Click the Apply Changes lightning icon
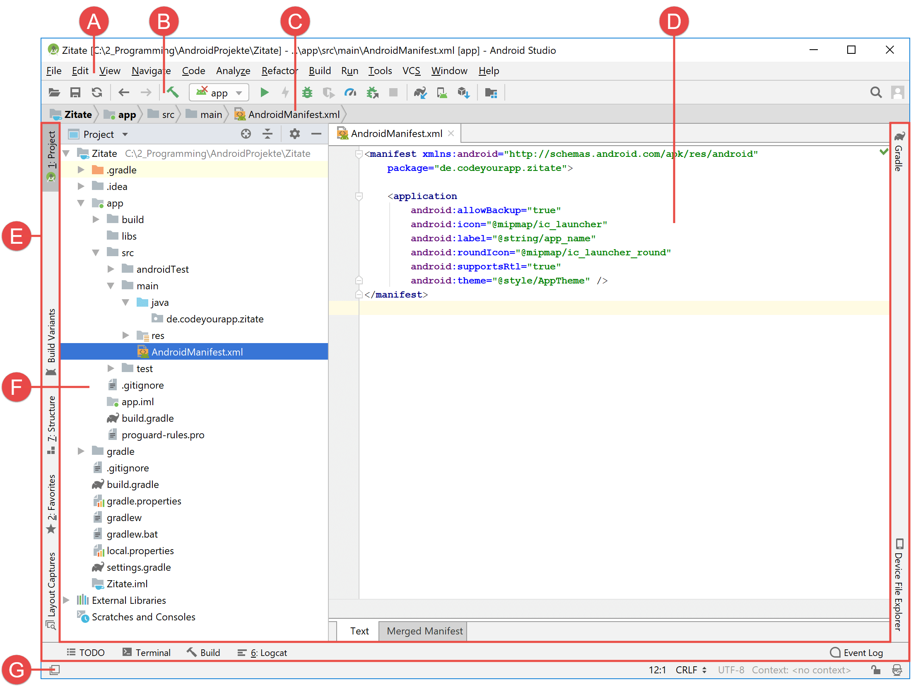Image resolution: width=911 pixels, height=687 pixels. pyautogui.click(x=285, y=92)
